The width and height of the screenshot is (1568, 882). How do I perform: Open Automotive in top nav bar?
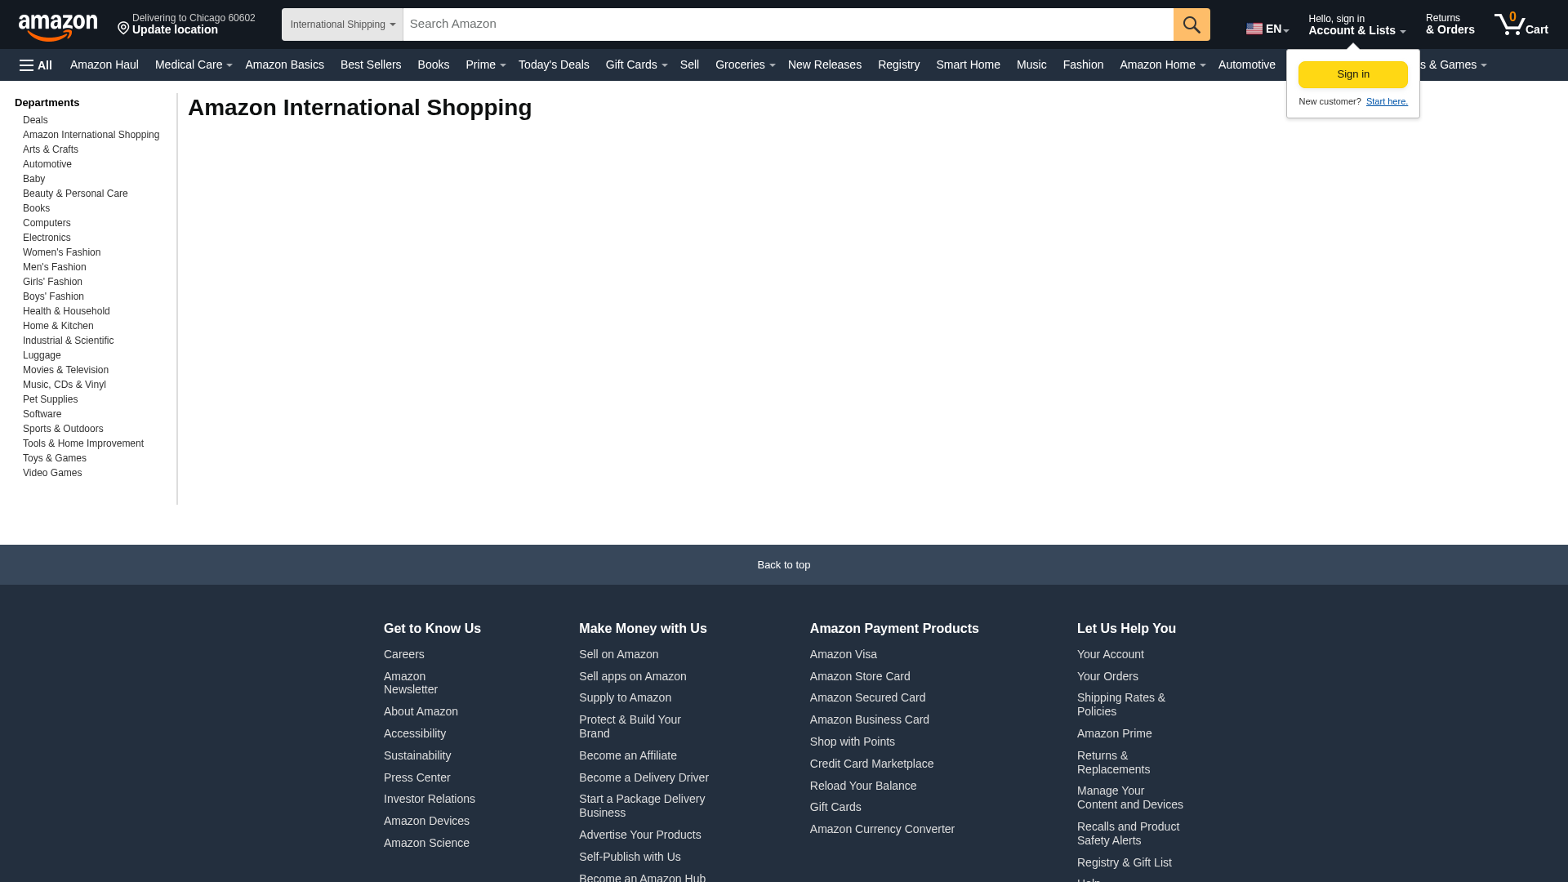(1246, 65)
